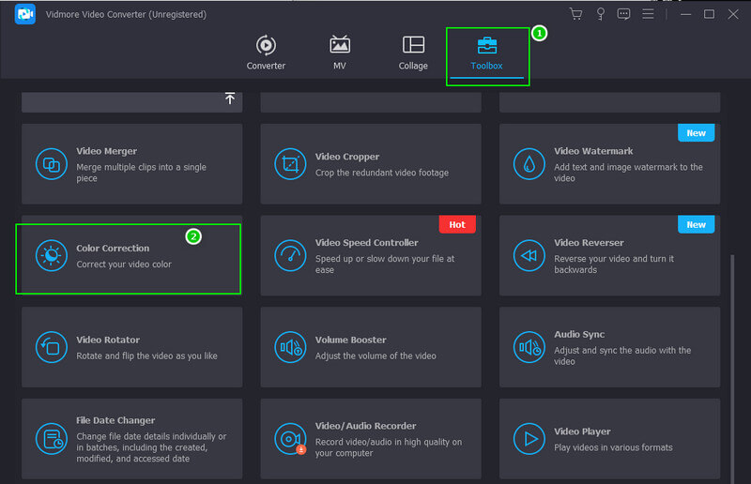Open the hamburger menu in title bar
This screenshot has height=484, width=751.
pyautogui.click(x=649, y=14)
